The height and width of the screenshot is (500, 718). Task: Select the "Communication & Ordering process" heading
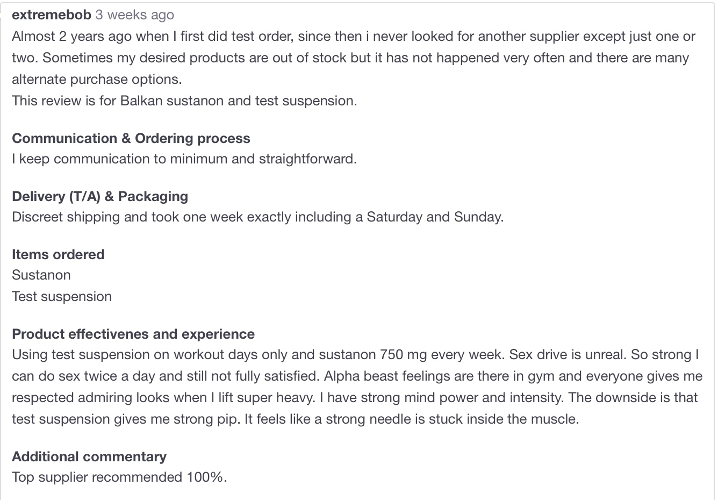coord(131,138)
